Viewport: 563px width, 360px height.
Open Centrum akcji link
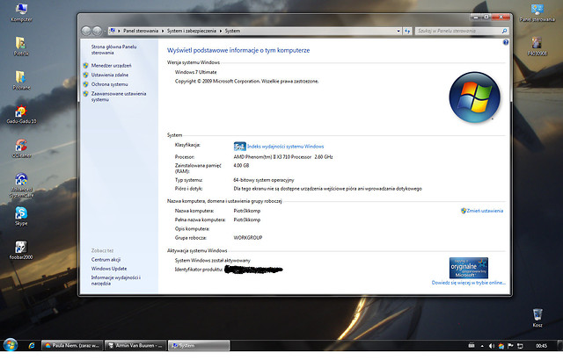click(106, 260)
